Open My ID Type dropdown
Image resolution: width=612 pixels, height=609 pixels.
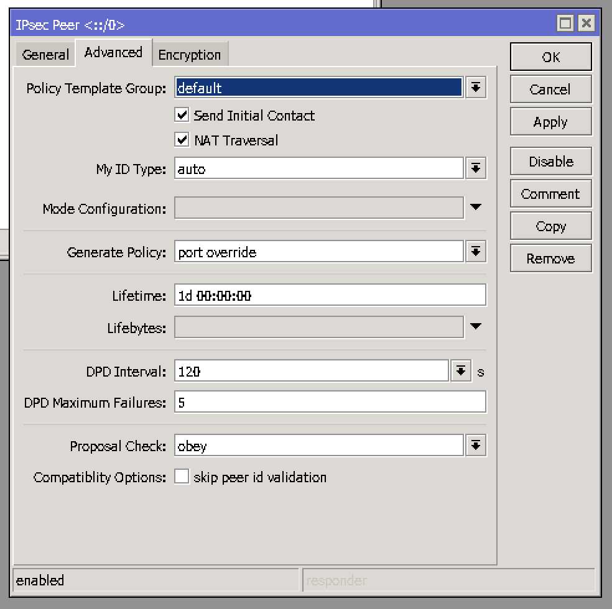click(475, 168)
